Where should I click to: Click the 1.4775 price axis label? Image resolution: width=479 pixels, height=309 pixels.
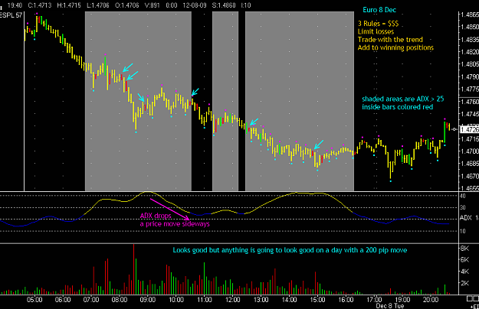[470, 89]
